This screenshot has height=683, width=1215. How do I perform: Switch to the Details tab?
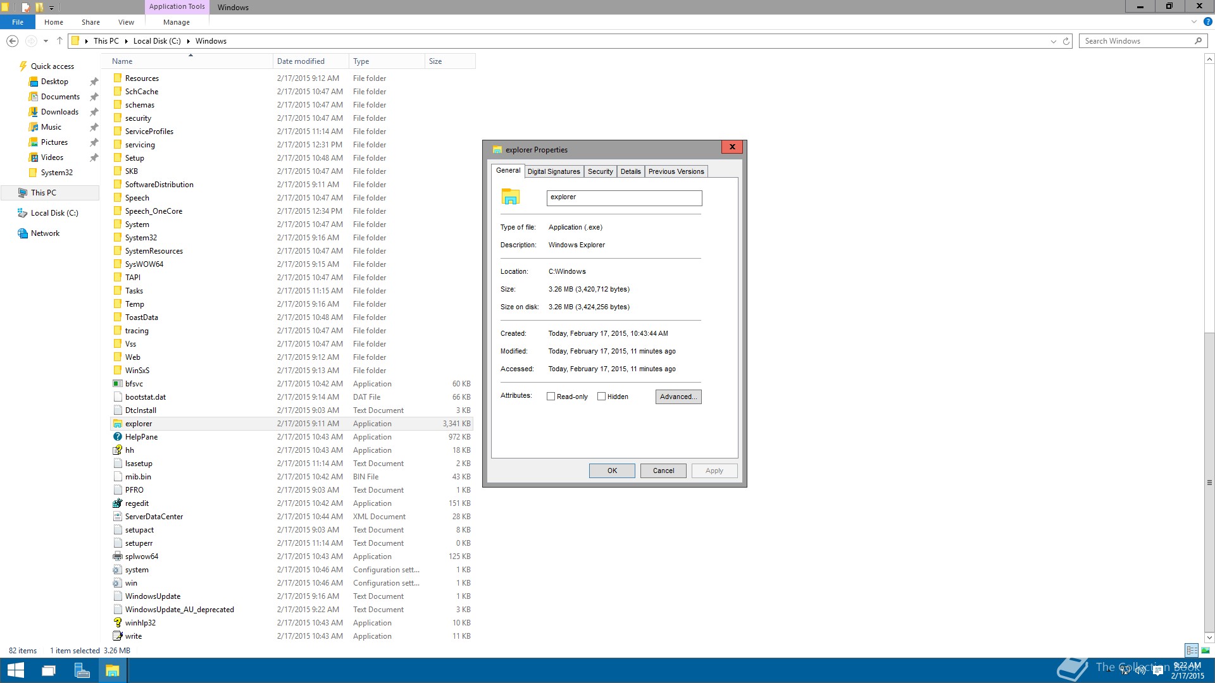coord(630,171)
